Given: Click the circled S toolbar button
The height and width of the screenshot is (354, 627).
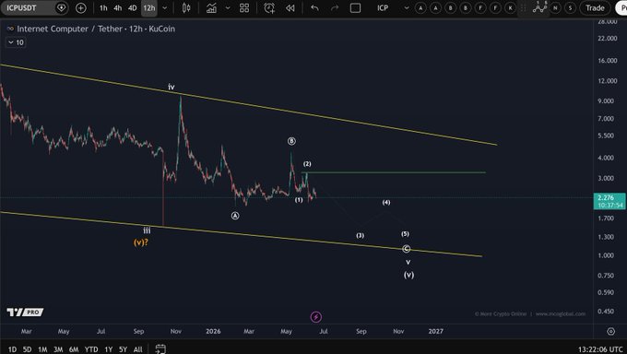Looking at the screenshot, I should [570, 8].
